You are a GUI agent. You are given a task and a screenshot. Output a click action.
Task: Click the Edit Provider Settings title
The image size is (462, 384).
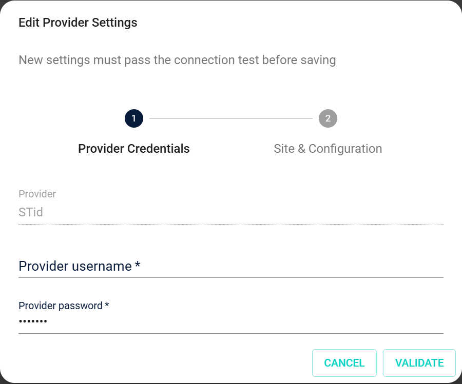(x=78, y=23)
